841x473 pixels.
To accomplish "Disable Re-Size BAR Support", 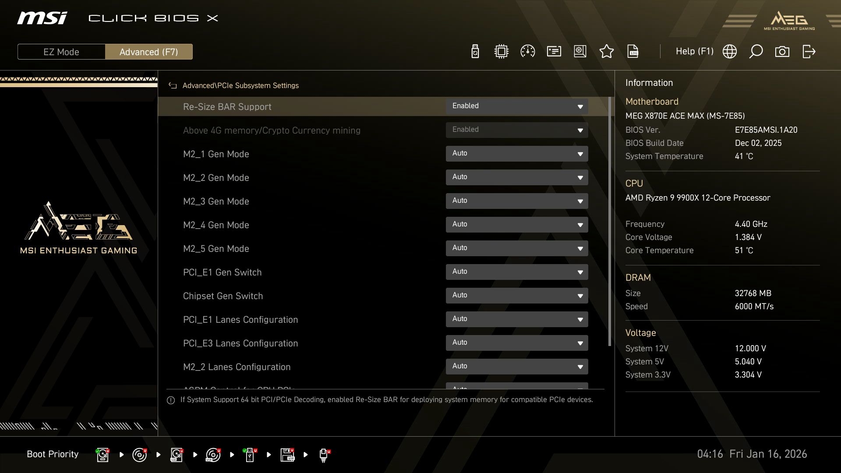I will click(517, 106).
